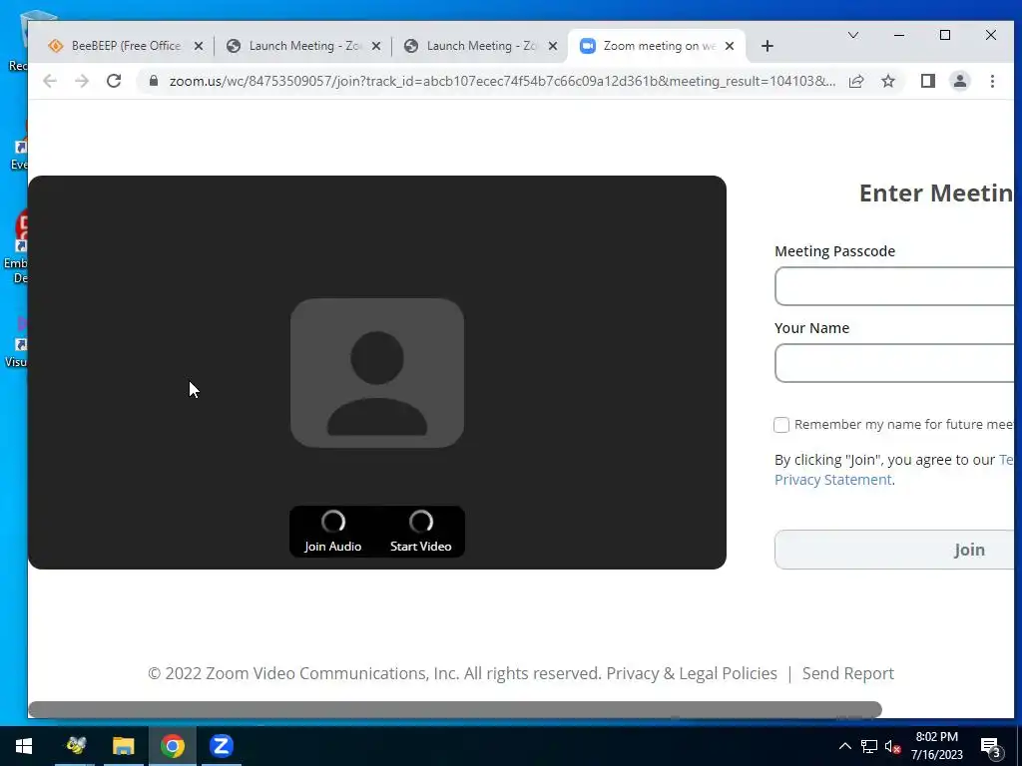Close the BeeBEEP tab
Viewport: 1022px width, 766px height.
coord(199,46)
